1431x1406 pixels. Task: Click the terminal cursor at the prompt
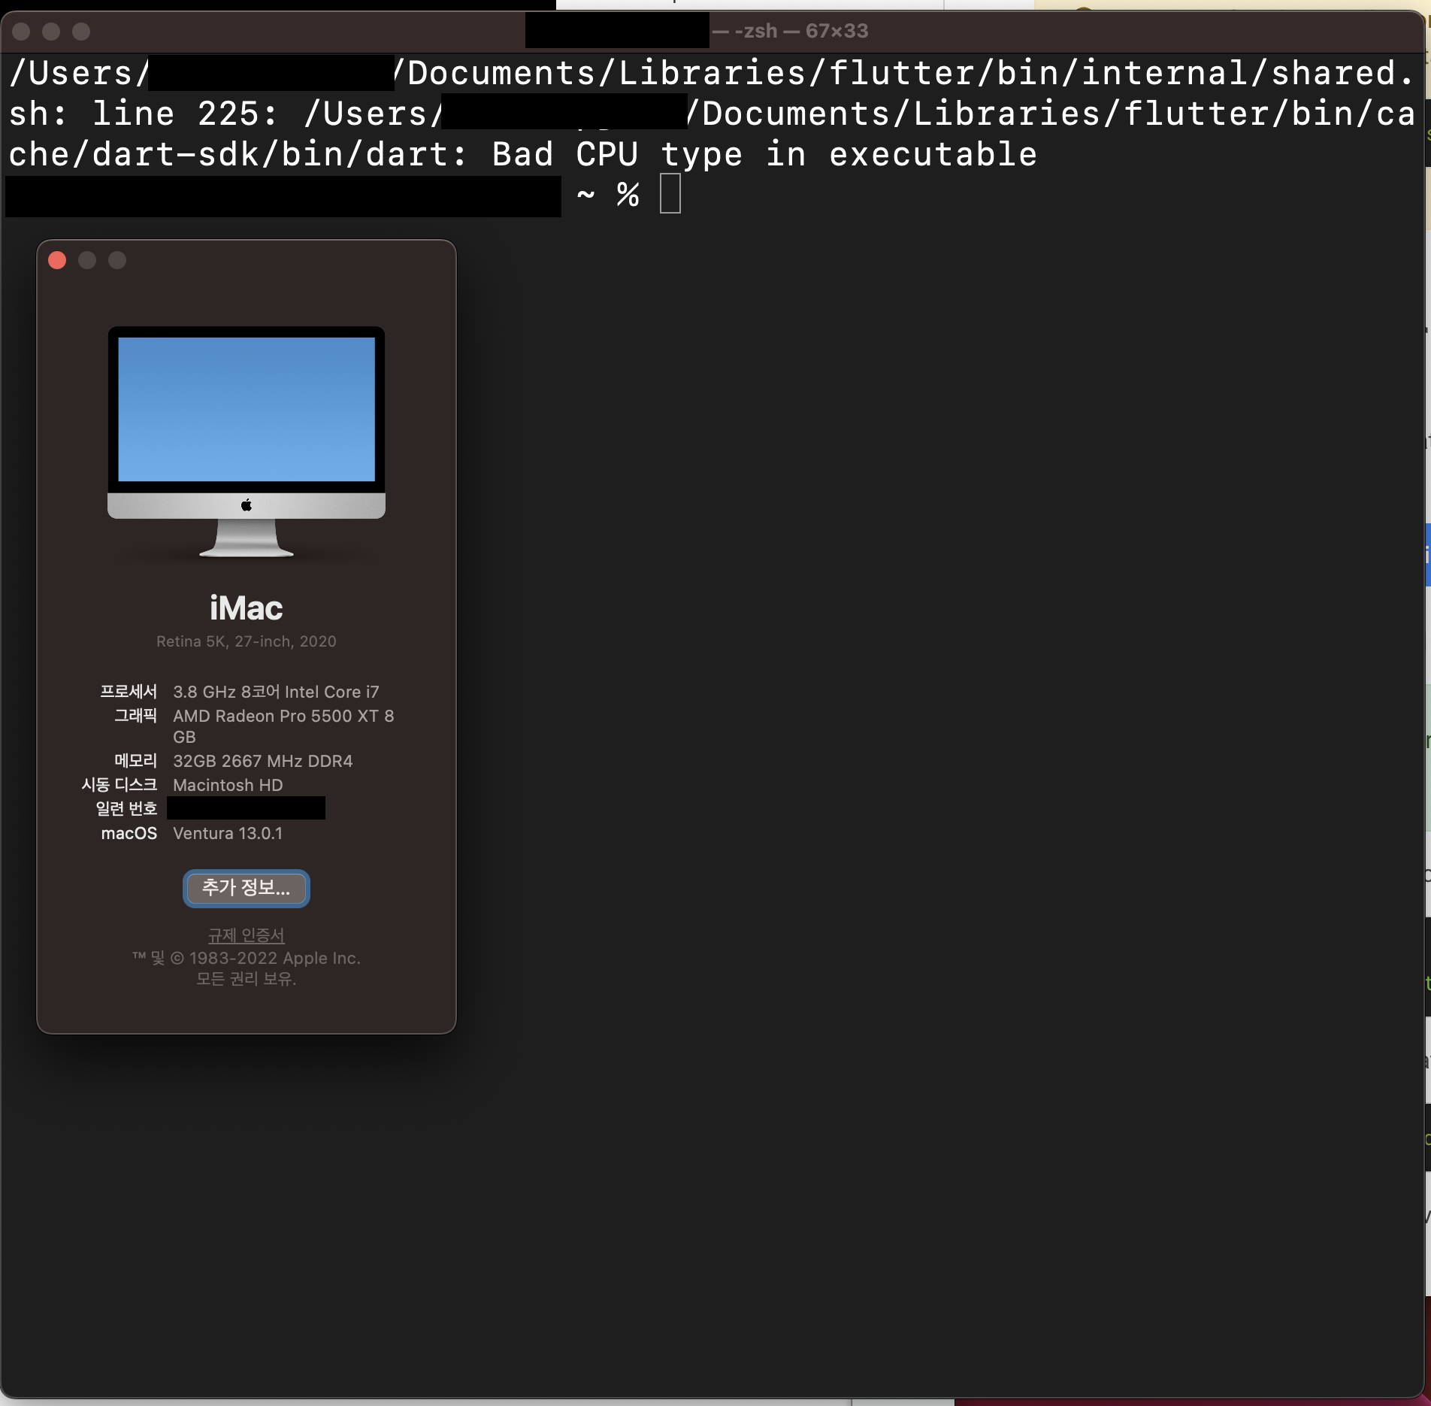tap(670, 194)
